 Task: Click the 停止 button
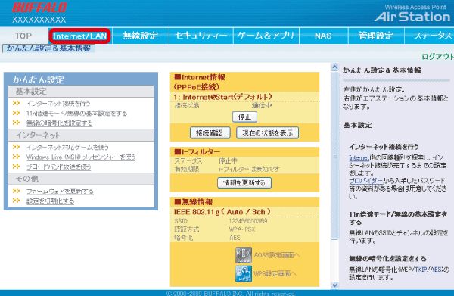coord(244,117)
